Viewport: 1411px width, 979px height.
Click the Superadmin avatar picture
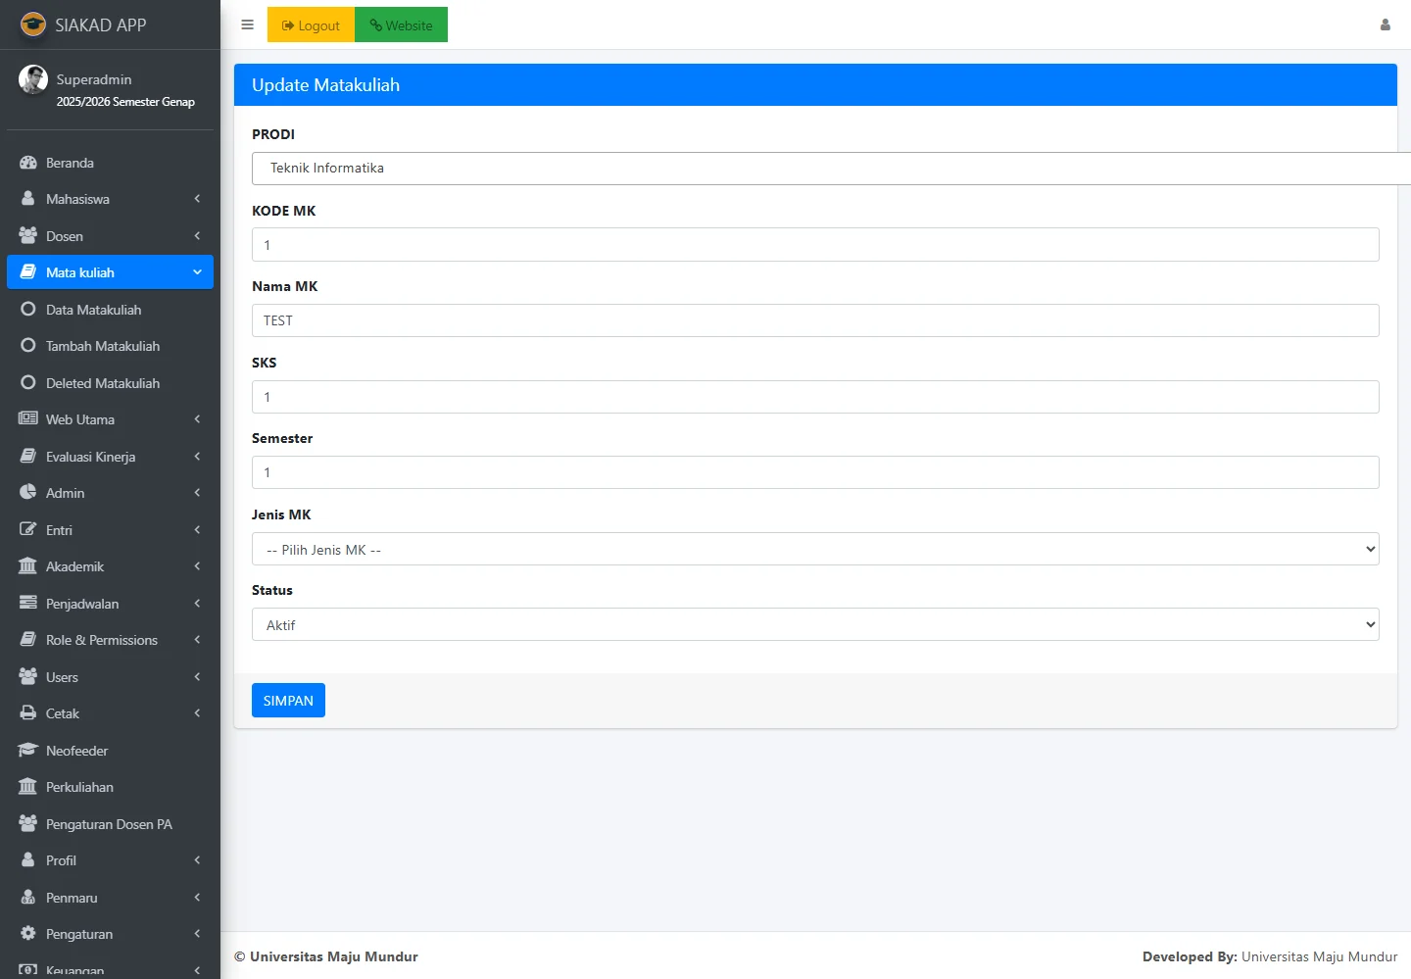click(x=33, y=79)
